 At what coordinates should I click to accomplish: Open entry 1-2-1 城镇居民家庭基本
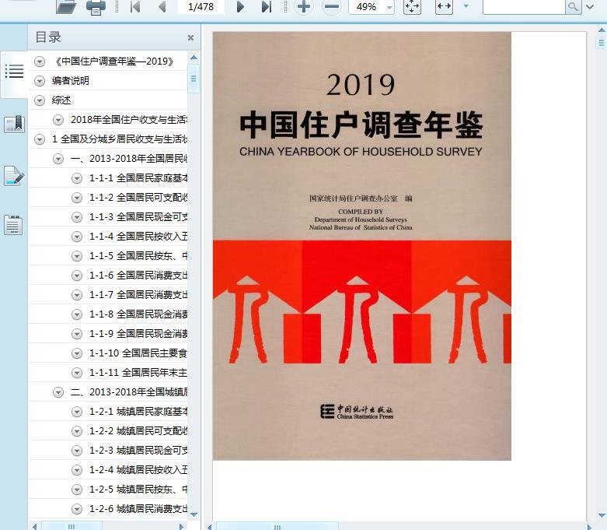138,412
